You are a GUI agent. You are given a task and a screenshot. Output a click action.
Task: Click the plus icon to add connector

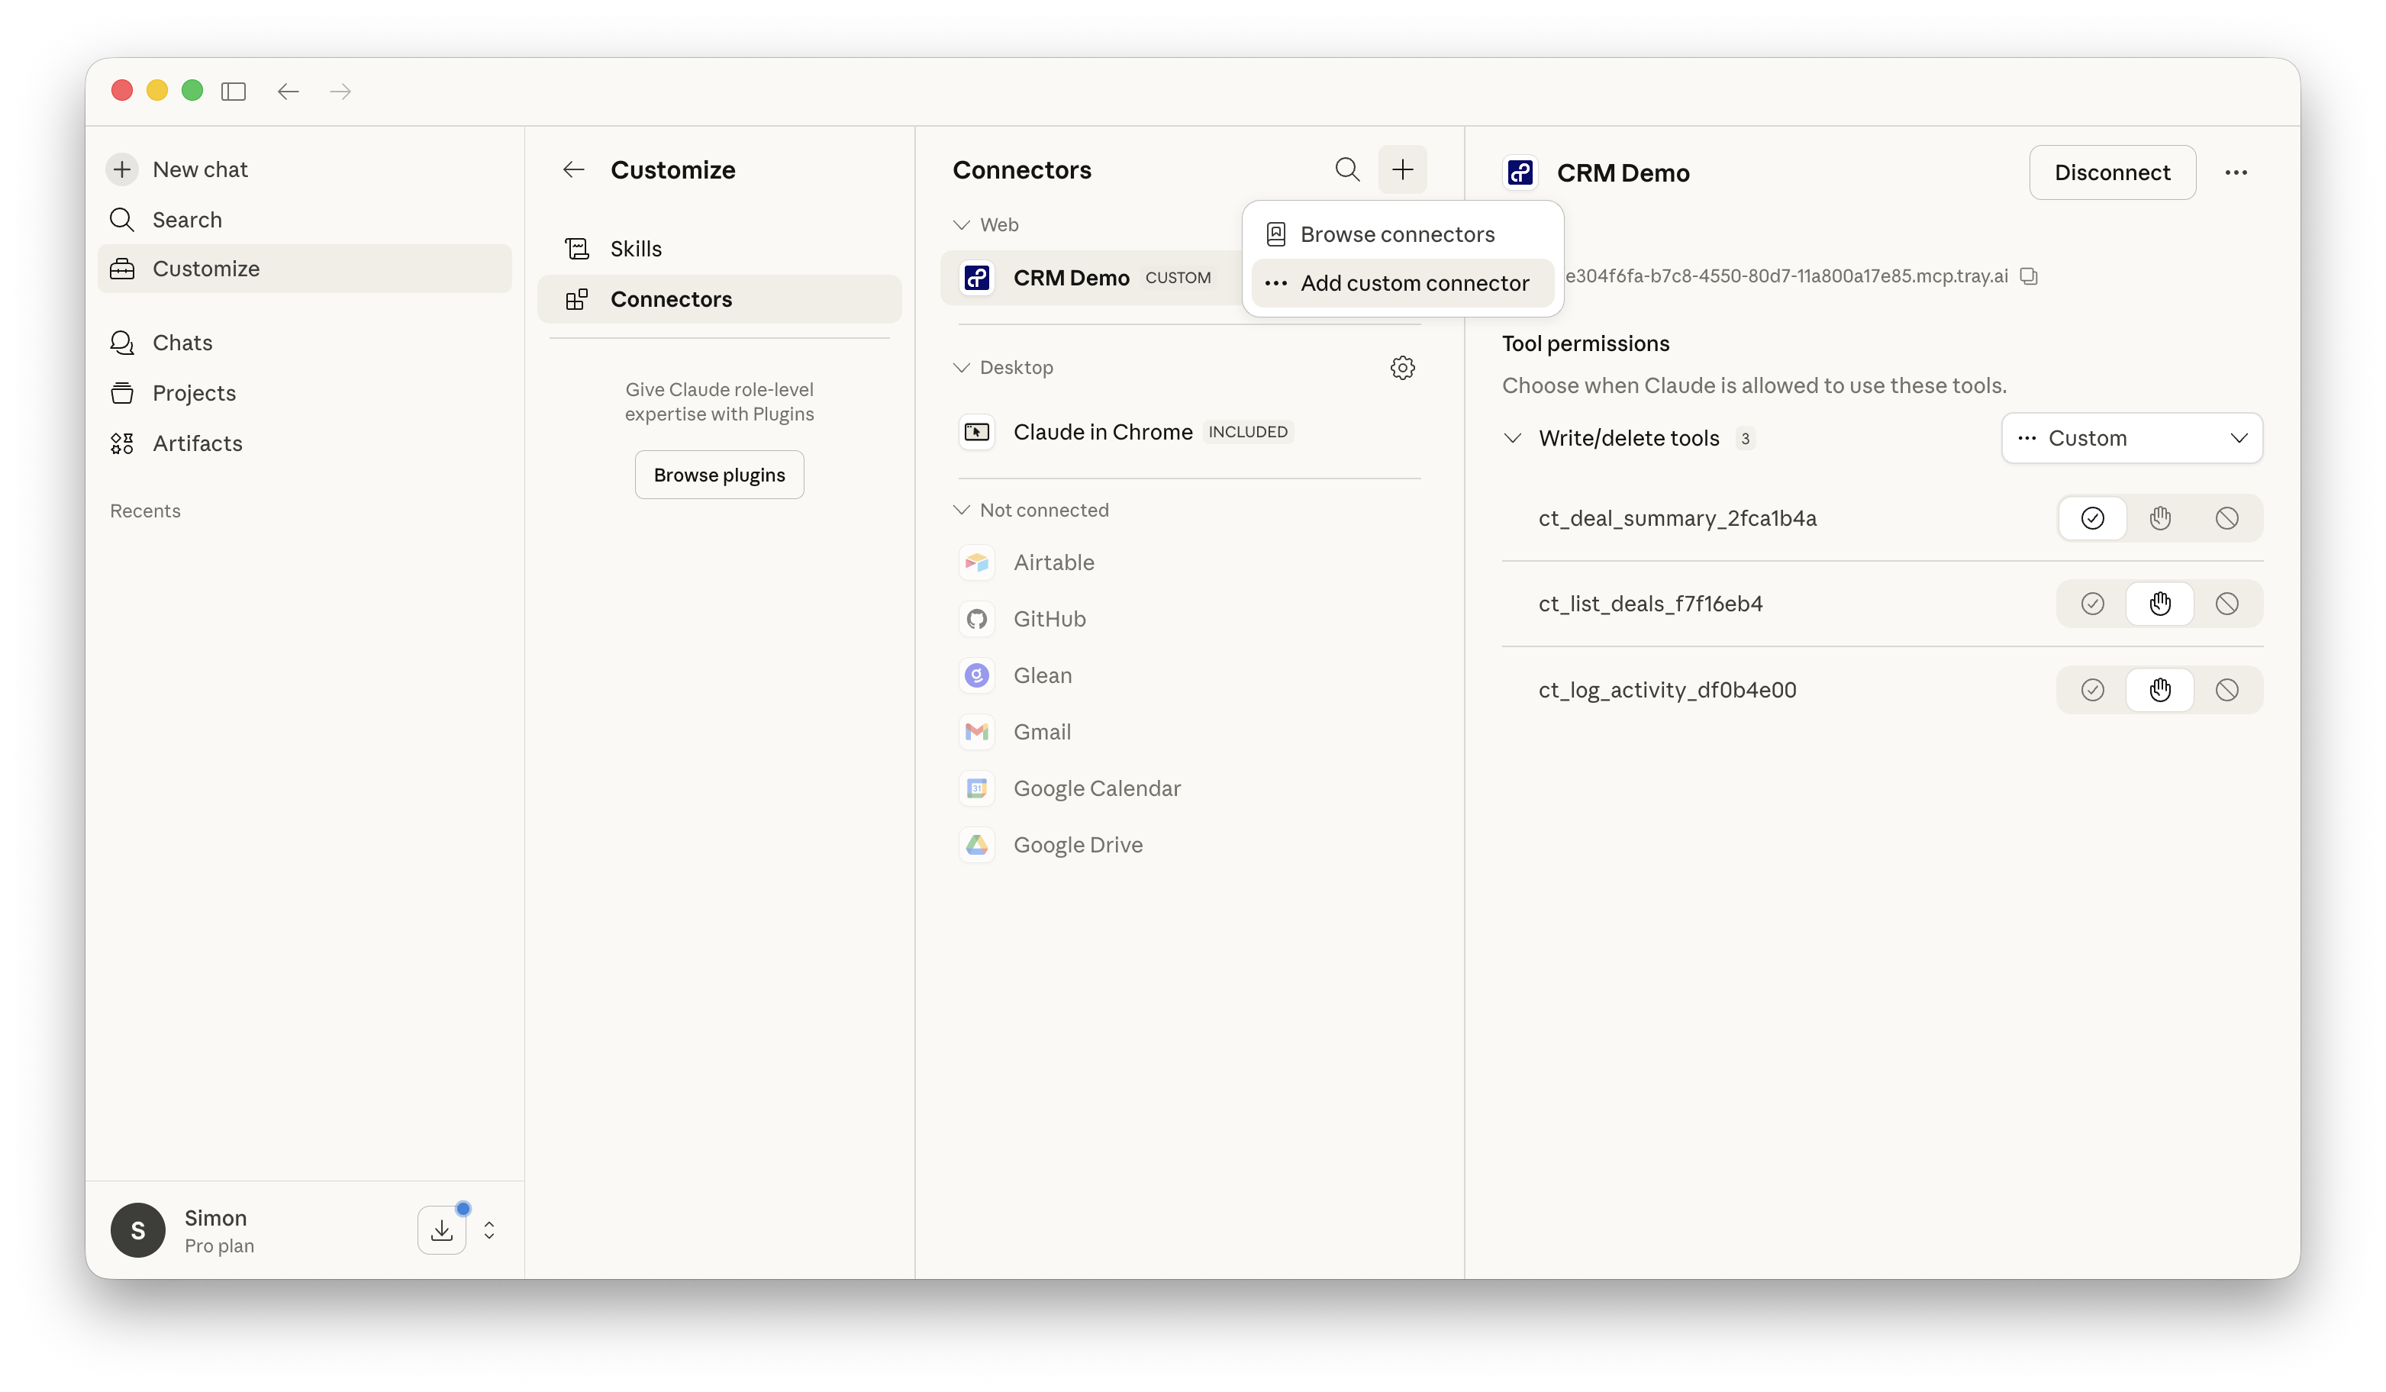1402,169
